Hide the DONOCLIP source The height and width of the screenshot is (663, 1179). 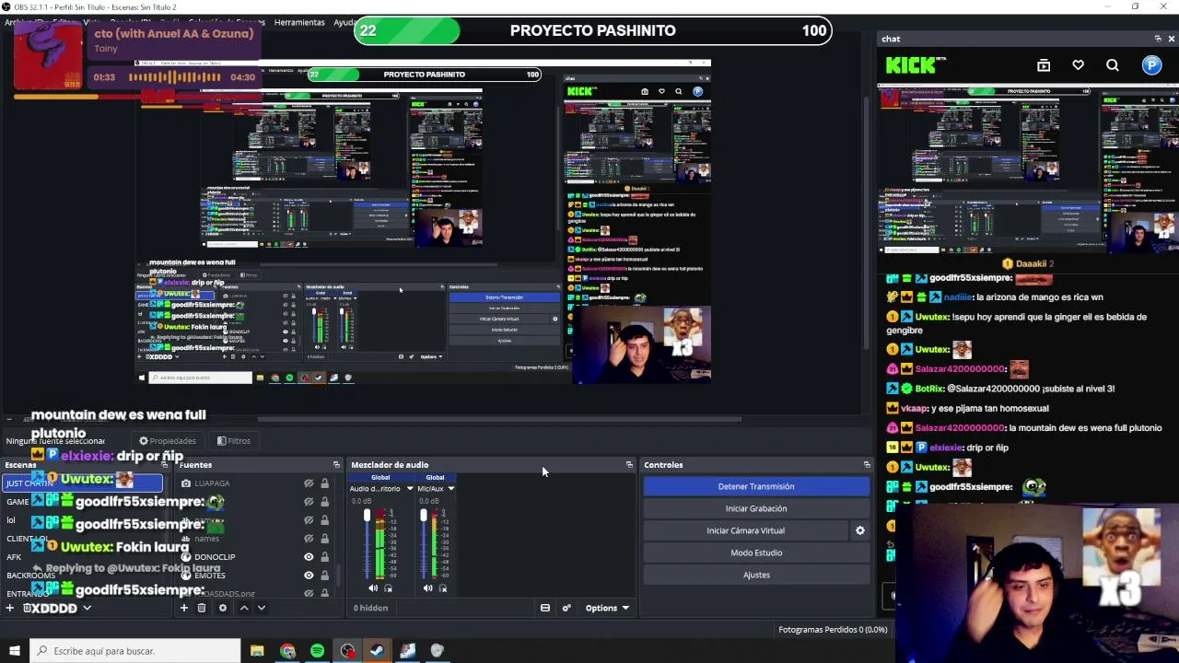(x=309, y=557)
